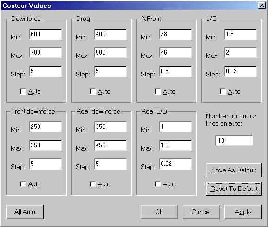Click the All Auto button

point(25,212)
